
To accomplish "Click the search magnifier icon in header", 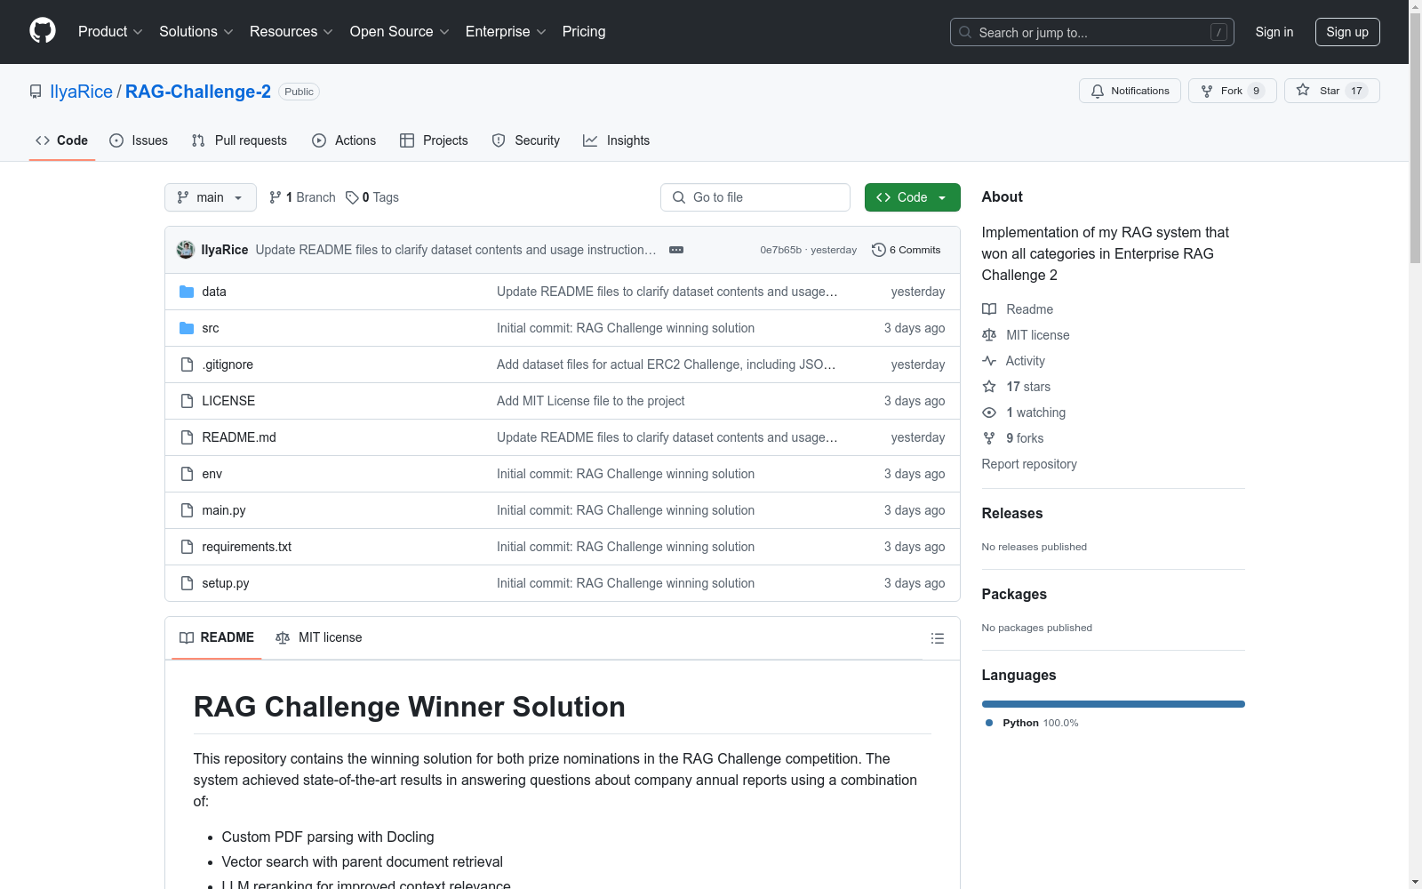I will tap(965, 32).
